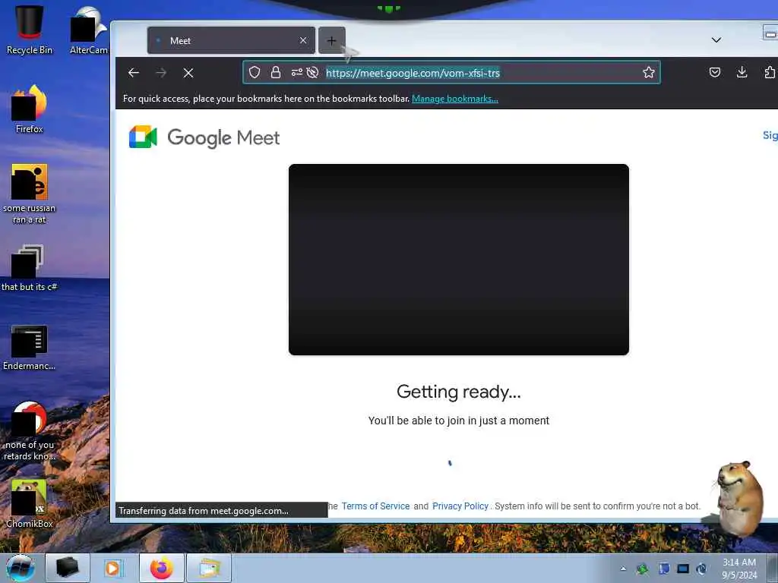This screenshot has height=583, width=778.
Task: Stop loading the page with the X button
Action: 188,73
